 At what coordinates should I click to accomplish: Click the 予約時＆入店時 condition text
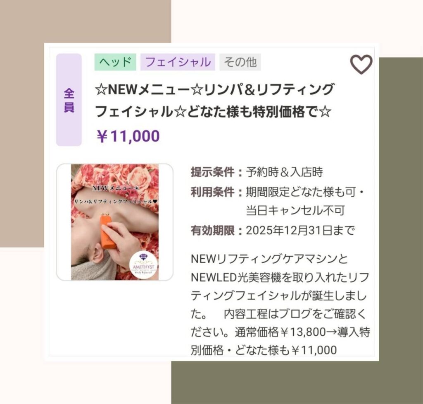284,172
